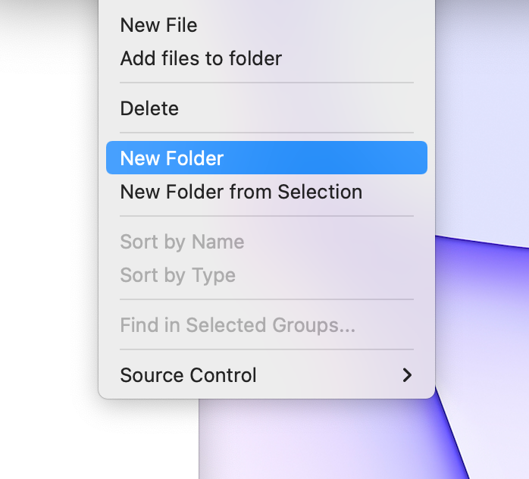Click Delete in the context menu
The height and width of the screenshot is (479, 529).
tap(149, 108)
